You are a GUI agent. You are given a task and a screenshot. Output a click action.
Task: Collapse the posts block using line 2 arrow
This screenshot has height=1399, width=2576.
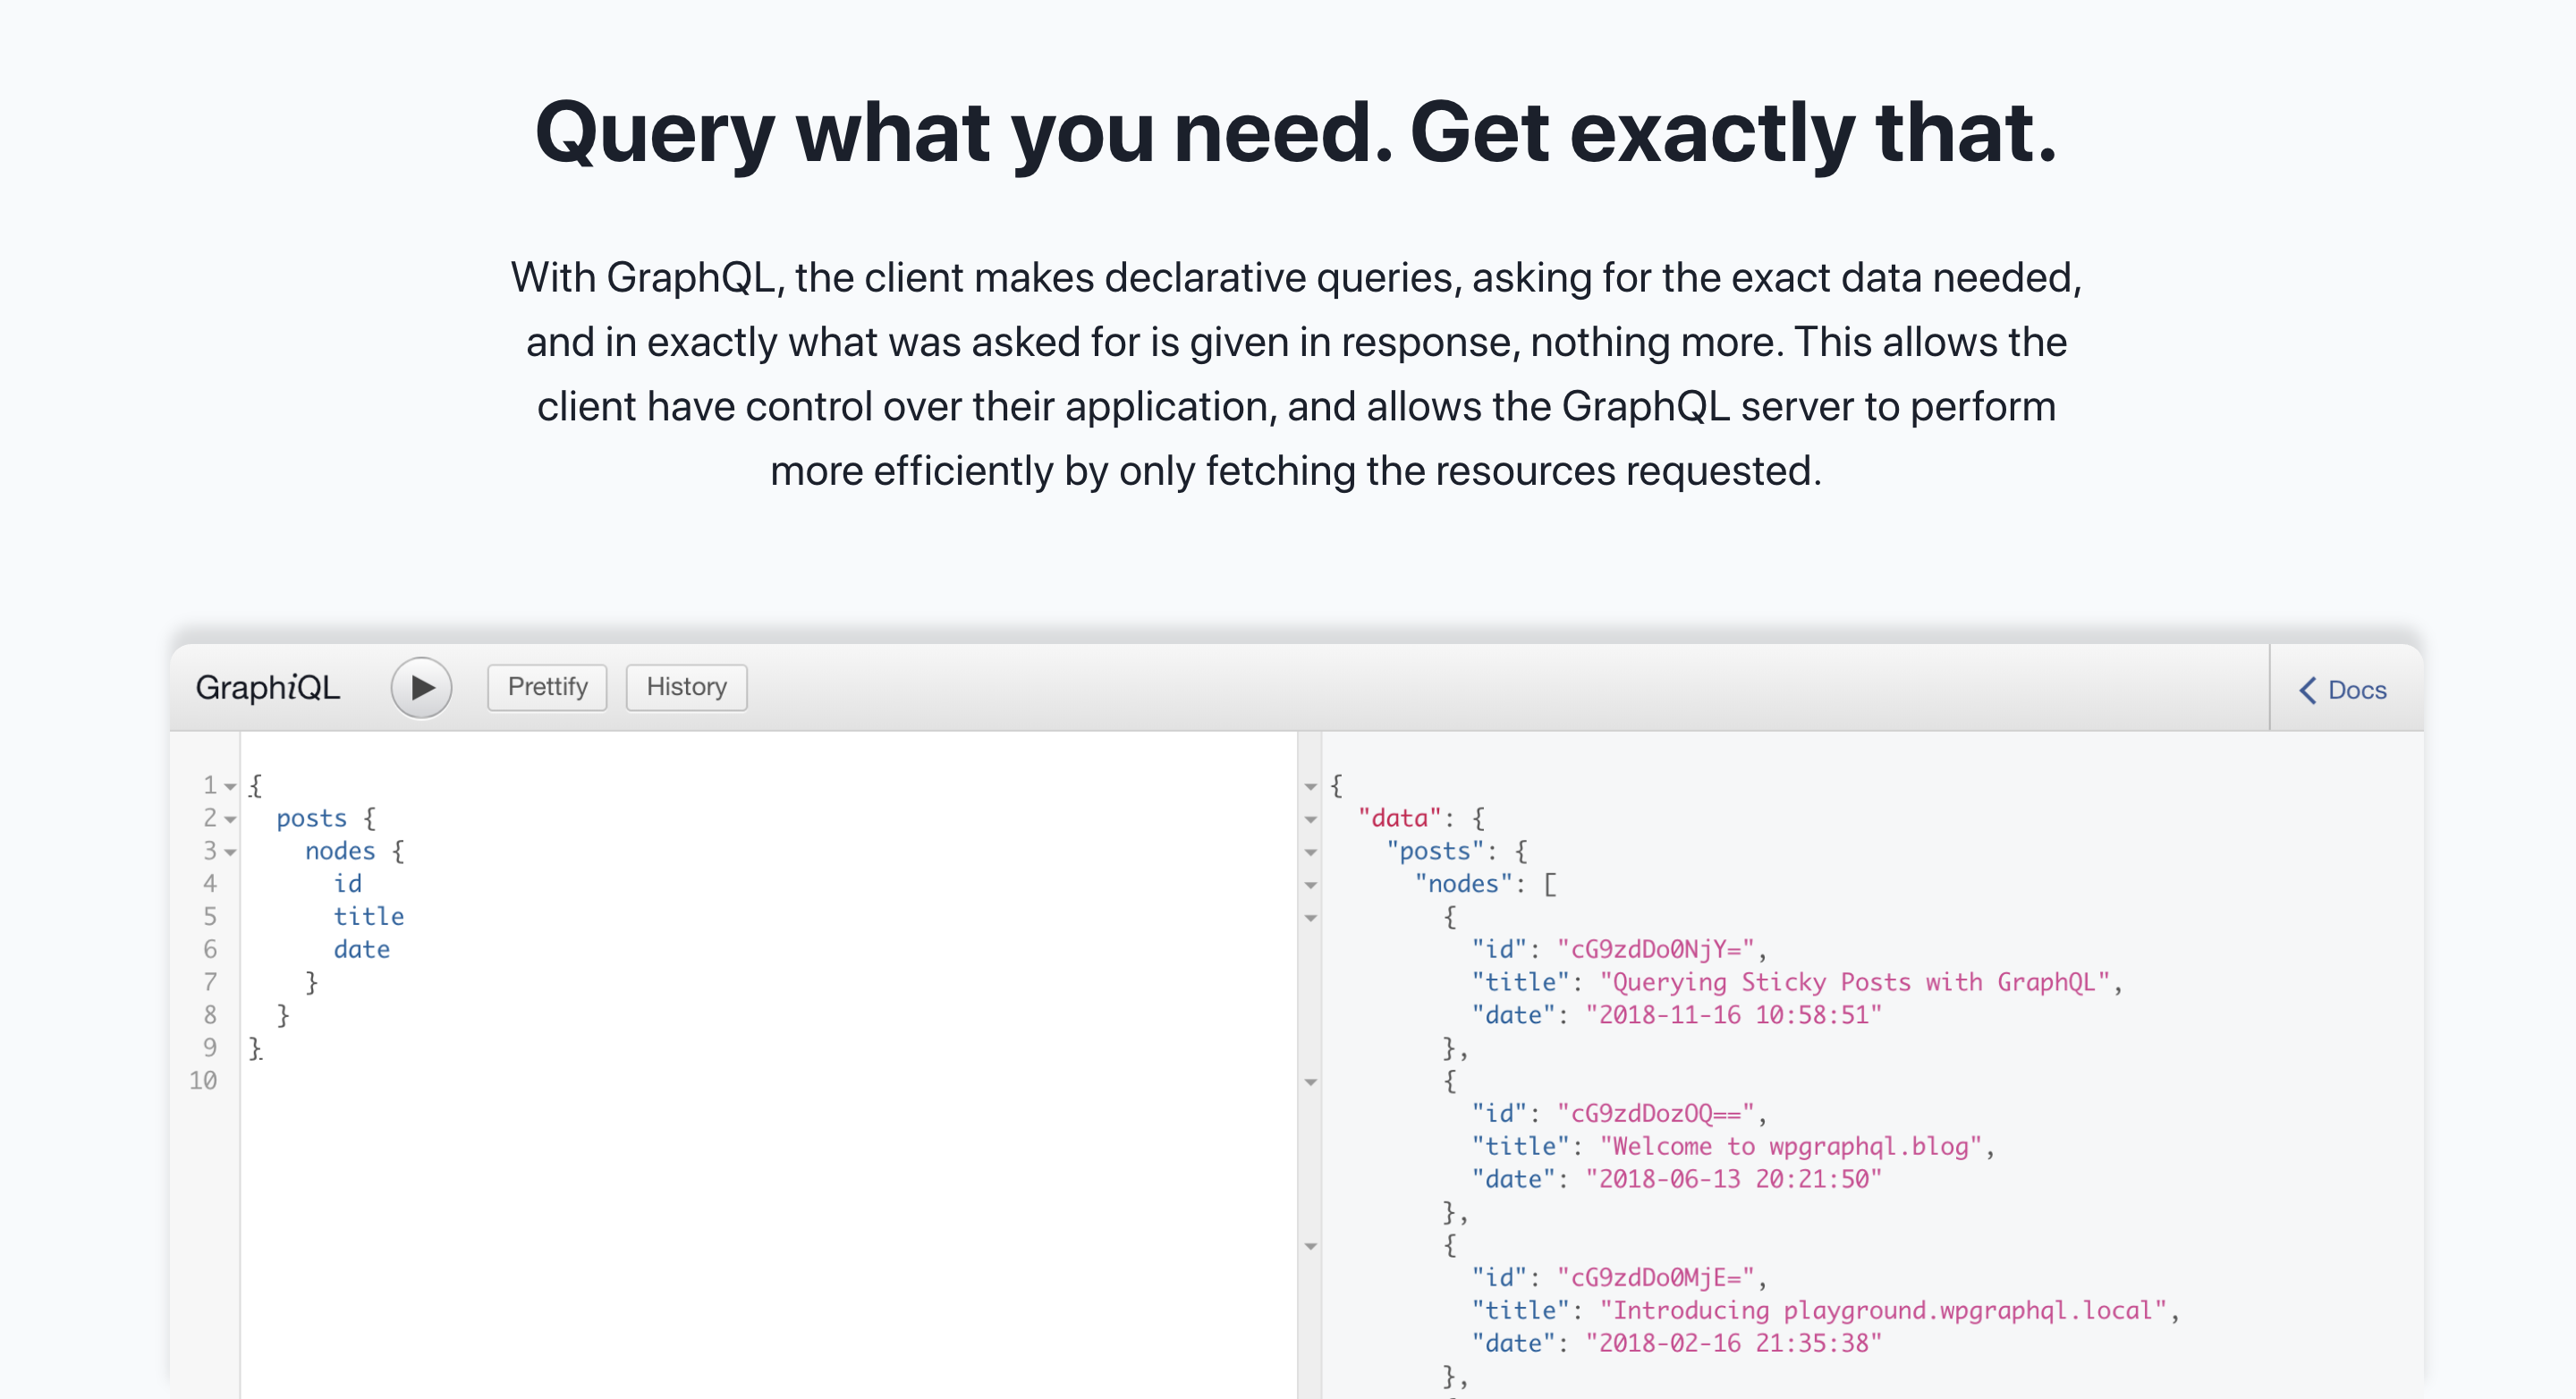(x=231, y=819)
